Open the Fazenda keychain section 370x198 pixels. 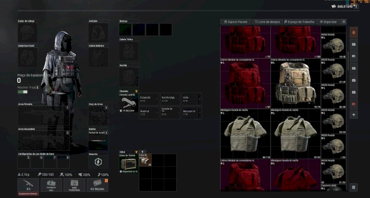pyautogui.click(x=149, y=99)
